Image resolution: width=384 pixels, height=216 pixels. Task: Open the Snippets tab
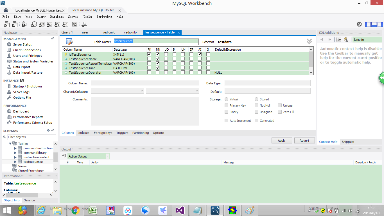coord(348,142)
